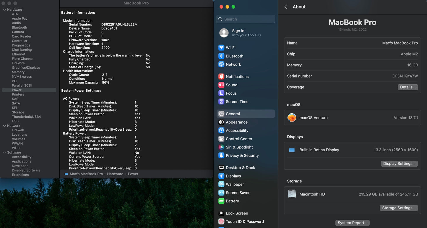Click the name value Mac's MacBook Pro
427x228 pixels.
pos(400,43)
